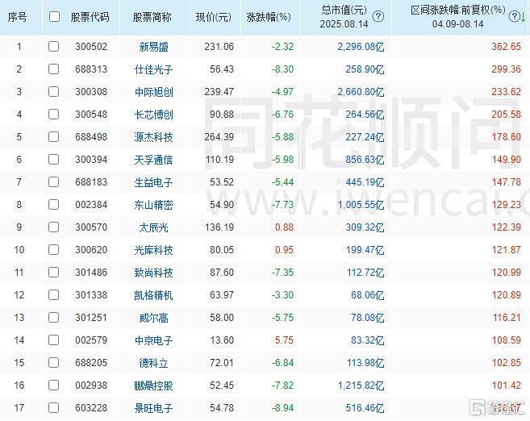
Task: Select stock code 002938
Action: (x=91, y=386)
